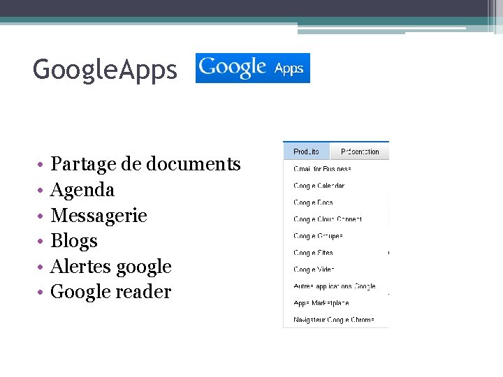This screenshot has height=377, width=503.
Task: Click the 'Alertes google' bullet text
Action: click(110, 267)
